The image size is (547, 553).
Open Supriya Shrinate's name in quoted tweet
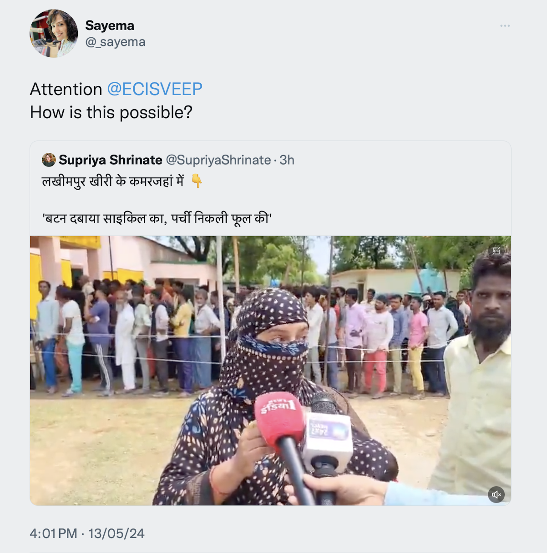(111, 160)
